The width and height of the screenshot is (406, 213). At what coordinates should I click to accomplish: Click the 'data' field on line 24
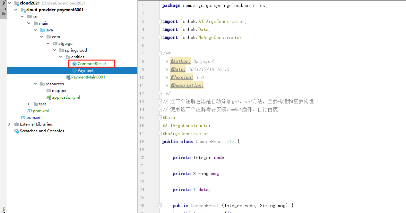tap(204, 190)
